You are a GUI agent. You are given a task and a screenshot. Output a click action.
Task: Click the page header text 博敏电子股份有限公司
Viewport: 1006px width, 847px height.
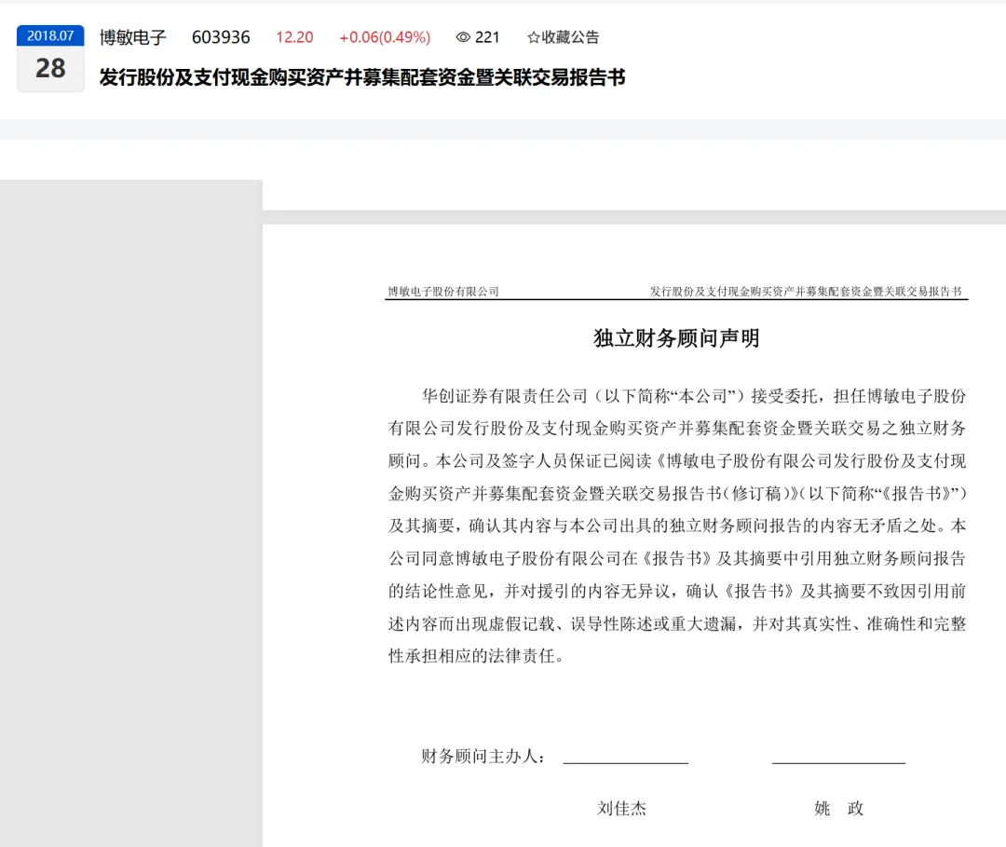(443, 292)
